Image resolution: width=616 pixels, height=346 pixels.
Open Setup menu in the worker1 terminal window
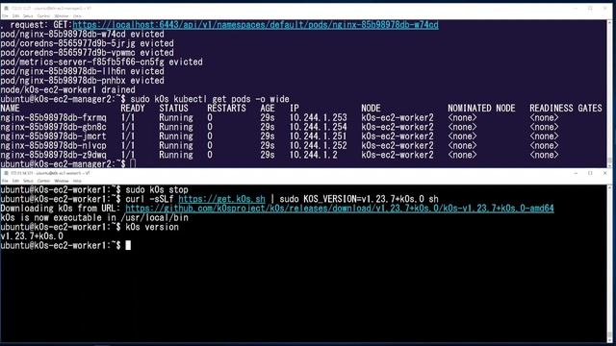(28, 181)
